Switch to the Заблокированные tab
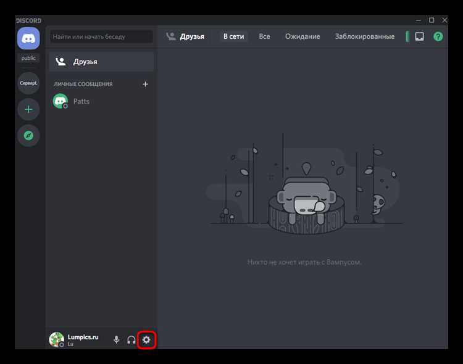The image size is (463, 364). (365, 36)
